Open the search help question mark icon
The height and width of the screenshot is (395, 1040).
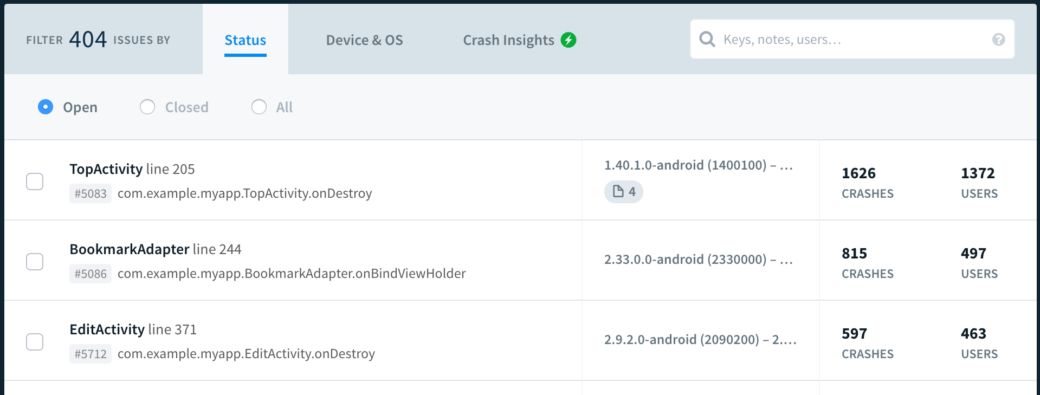pyautogui.click(x=998, y=40)
